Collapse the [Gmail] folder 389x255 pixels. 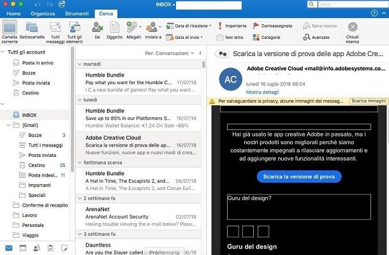coord(8,125)
